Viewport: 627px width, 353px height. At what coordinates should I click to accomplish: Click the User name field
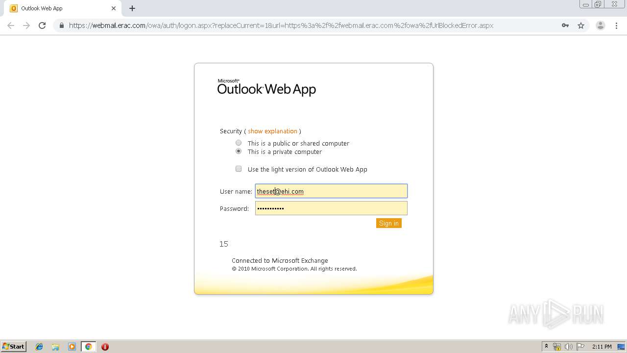tap(331, 191)
